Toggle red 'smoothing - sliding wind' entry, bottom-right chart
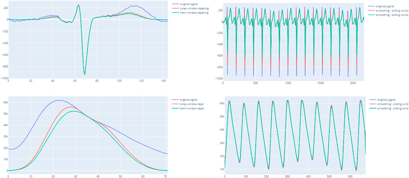 389,104
